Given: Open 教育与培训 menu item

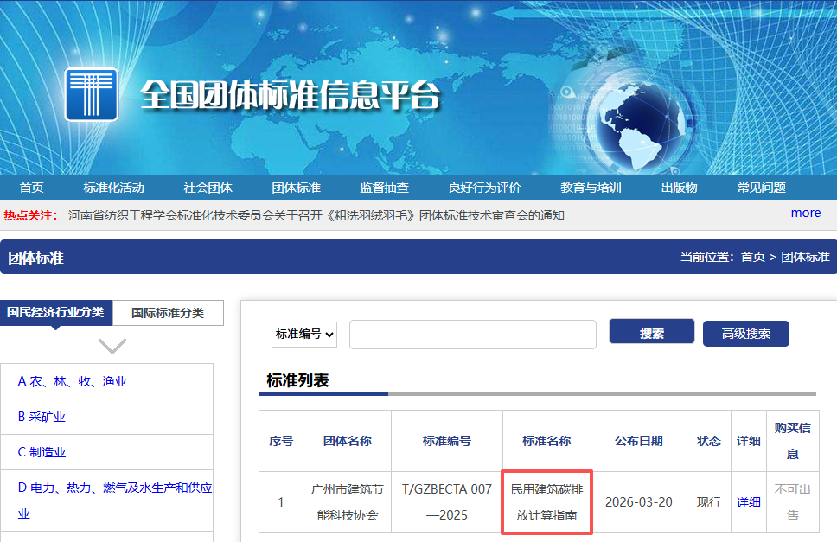Looking at the screenshot, I should click(591, 188).
